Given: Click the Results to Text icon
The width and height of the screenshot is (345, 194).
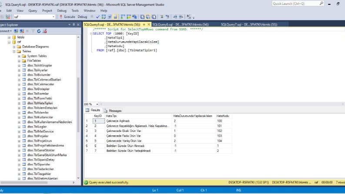Looking at the screenshot, I should (142, 17).
